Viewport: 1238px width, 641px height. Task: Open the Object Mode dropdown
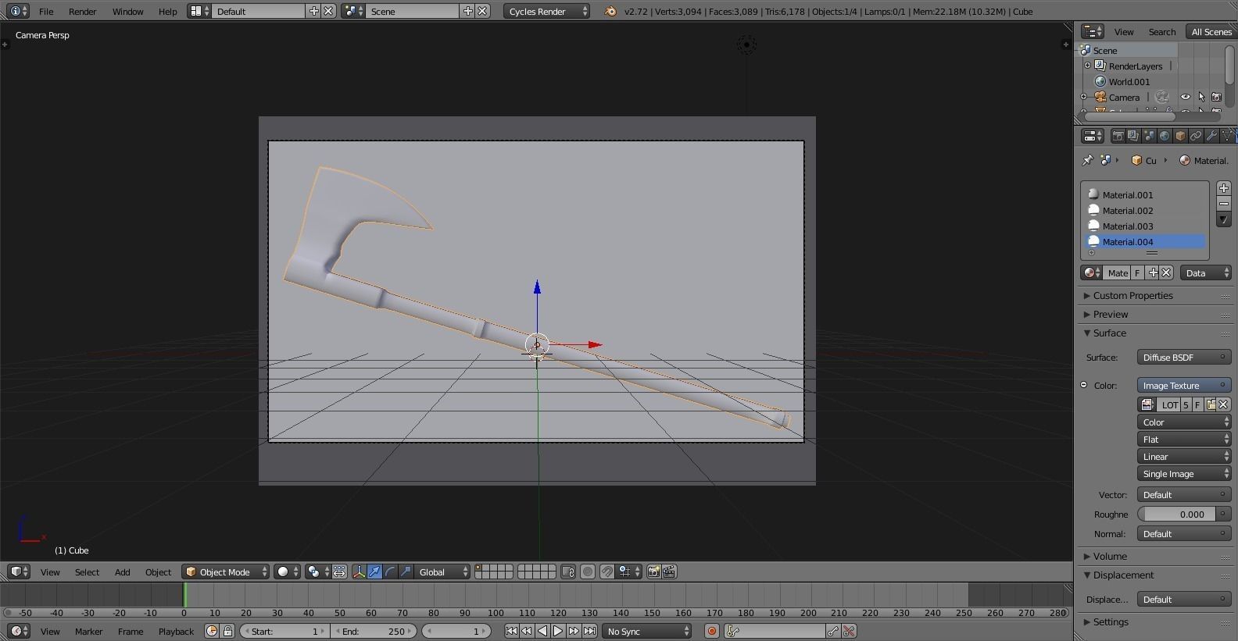click(x=226, y=572)
